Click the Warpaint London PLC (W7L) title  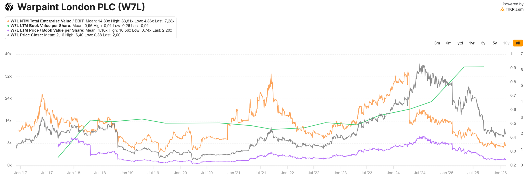[81, 7]
